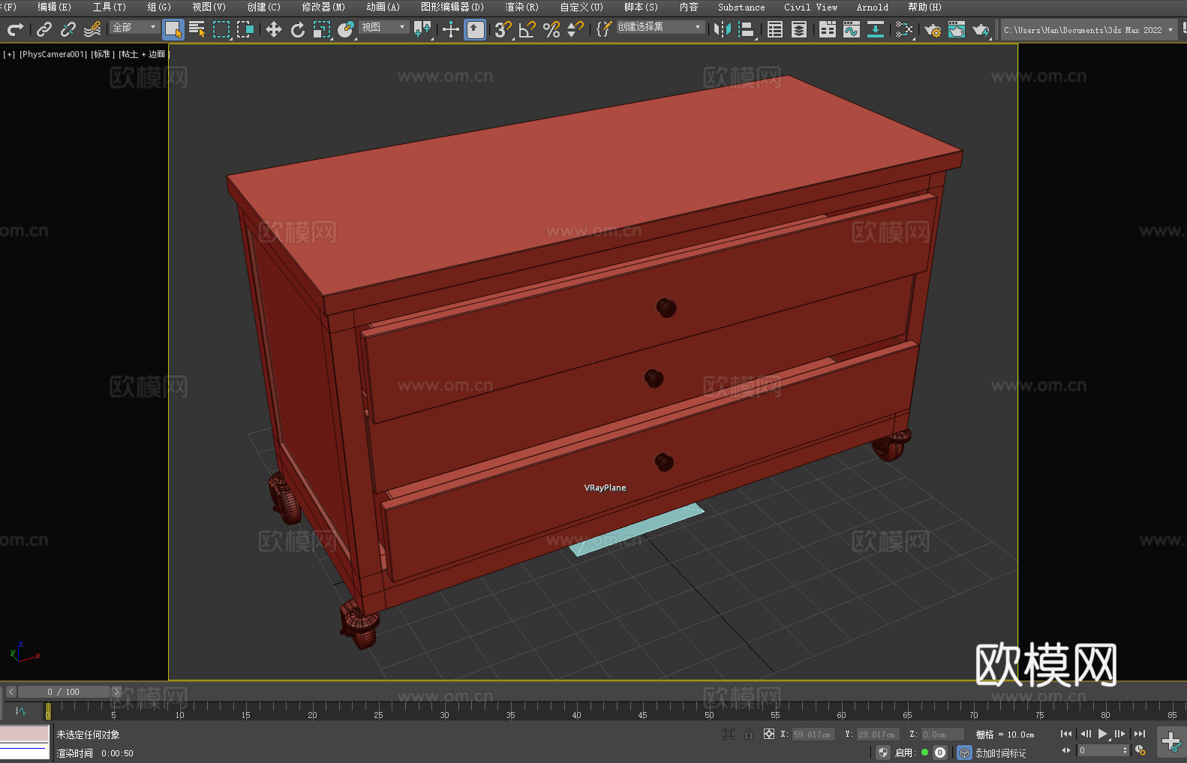Click Go to End playback button

[x=1139, y=734]
